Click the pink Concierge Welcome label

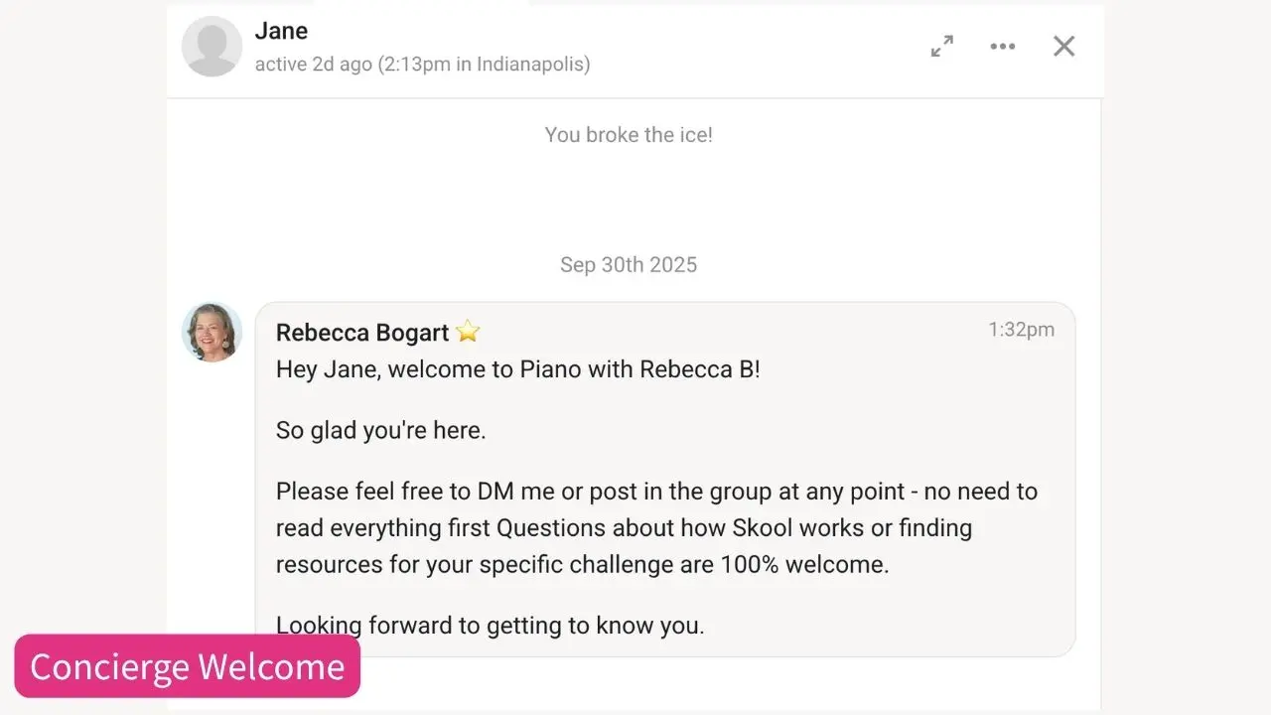[x=188, y=666]
